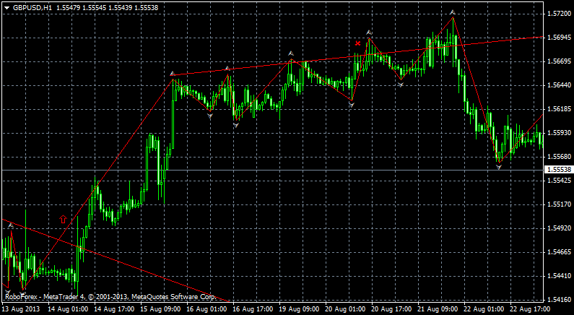
Task: Select the highlighted current price label 1.55538
Action: click(x=558, y=170)
